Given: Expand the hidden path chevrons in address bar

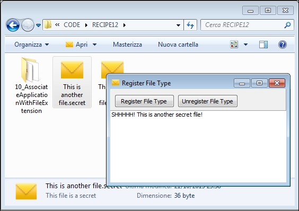Looking at the screenshot, I should click(57, 24).
